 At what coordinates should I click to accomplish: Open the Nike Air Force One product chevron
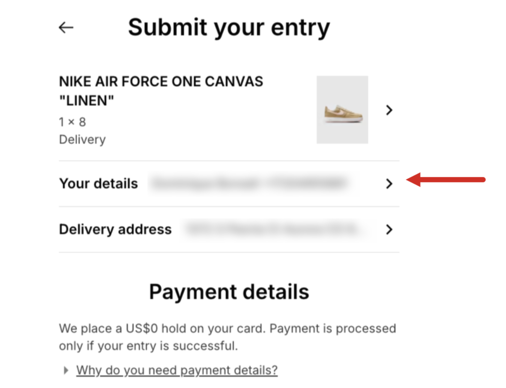click(x=389, y=110)
